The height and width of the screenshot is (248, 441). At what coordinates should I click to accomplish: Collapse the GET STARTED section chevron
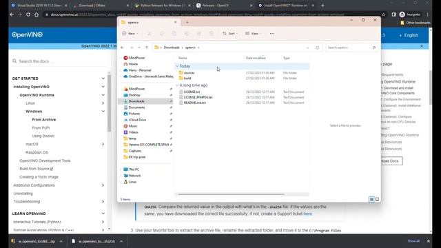click(103, 79)
